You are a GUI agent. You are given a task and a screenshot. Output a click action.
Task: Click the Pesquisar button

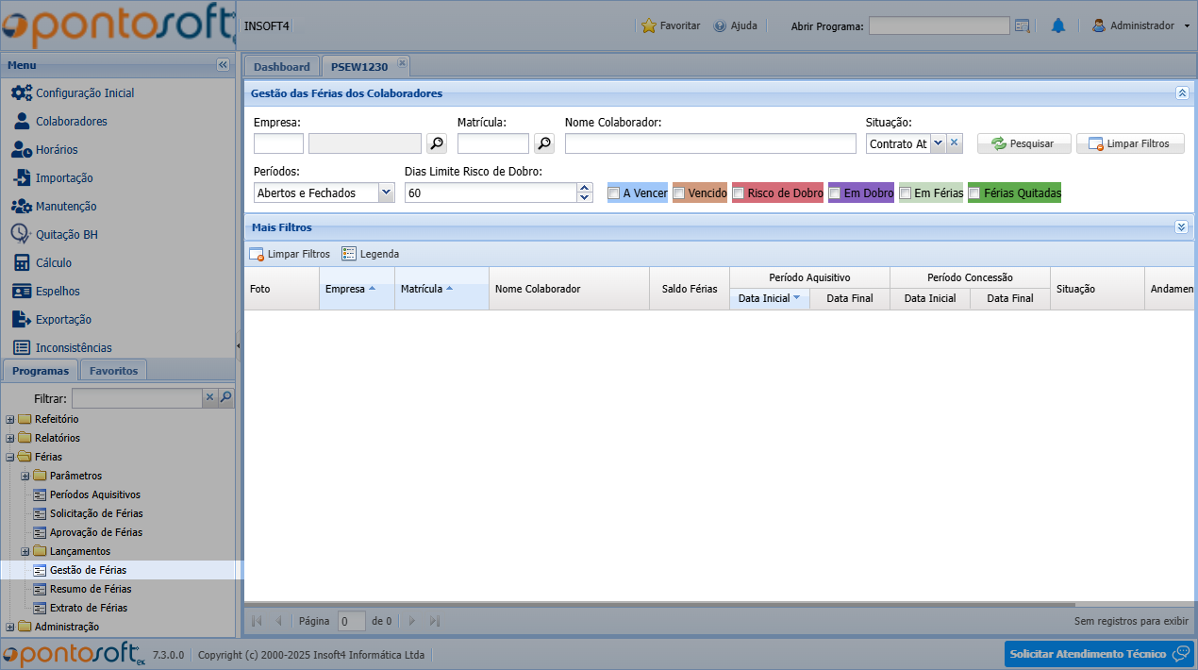[x=1023, y=143]
